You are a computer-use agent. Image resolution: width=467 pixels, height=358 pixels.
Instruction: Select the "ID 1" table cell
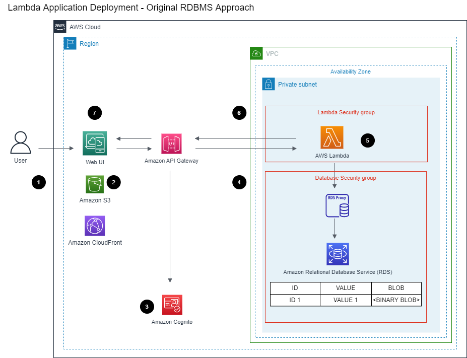tap(295, 300)
